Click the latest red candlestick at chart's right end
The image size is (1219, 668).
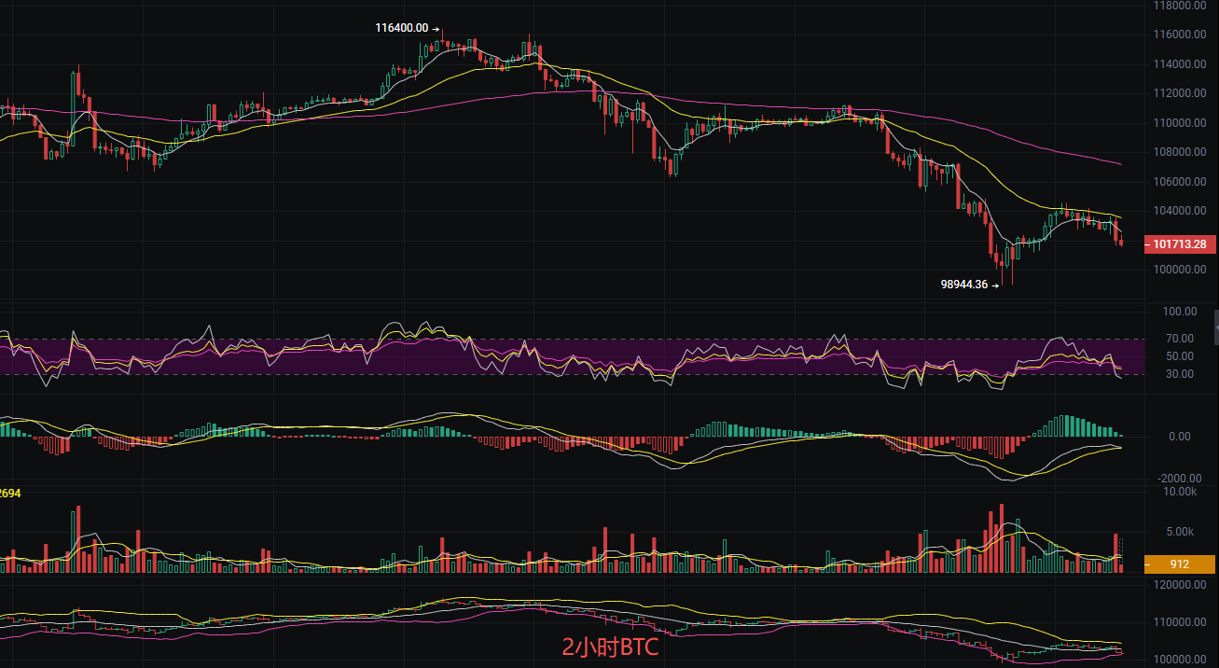pyautogui.click(x=1120, y=243)
